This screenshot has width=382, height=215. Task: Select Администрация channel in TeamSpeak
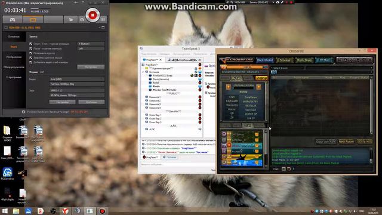(161, 69)
